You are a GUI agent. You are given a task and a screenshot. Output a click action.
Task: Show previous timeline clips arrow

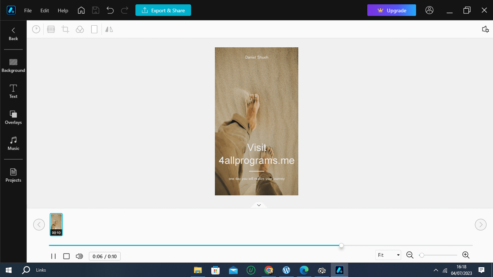[x=39, y=225]
